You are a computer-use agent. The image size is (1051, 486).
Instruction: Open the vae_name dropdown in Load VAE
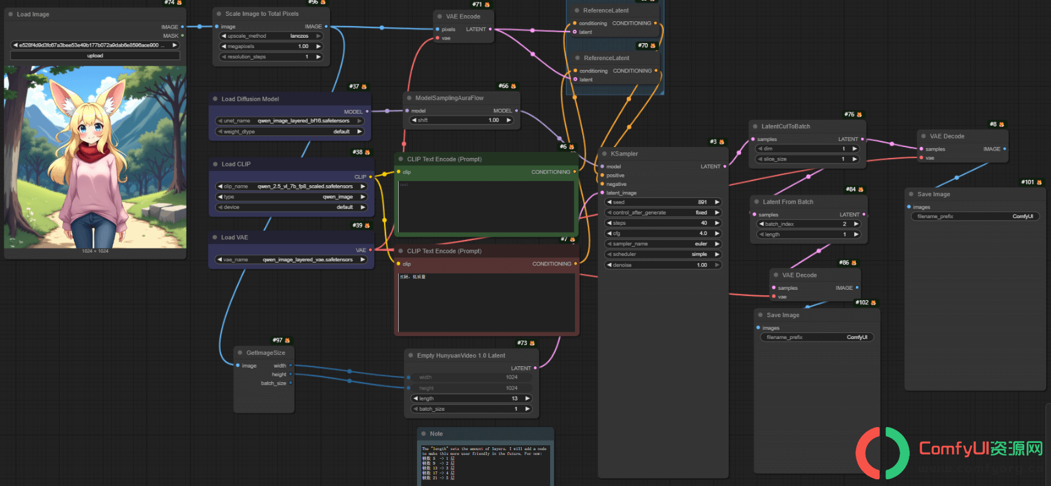tap(292, 259)
